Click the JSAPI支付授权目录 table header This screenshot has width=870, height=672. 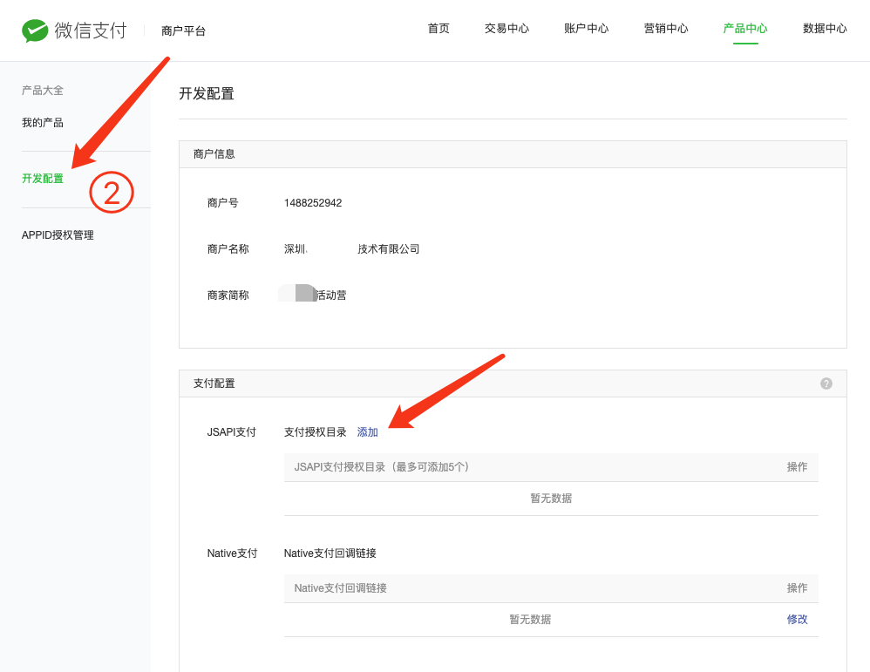tap(382, 467)
